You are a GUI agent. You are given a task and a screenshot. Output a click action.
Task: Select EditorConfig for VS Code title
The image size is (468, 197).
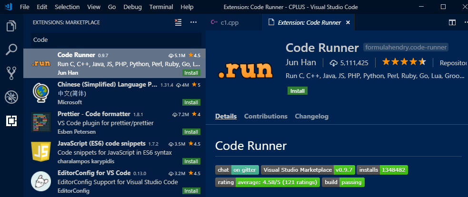[x=94, y=173]
